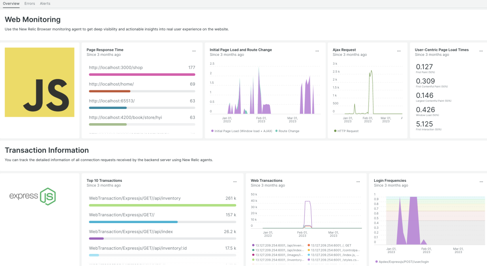Open Page Response Time options menu
This screenshot has width=487, height=266.
[x=194, y=51]
